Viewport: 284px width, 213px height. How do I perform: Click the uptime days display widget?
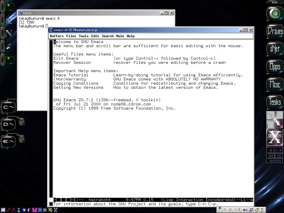click(x=275, y=133)
